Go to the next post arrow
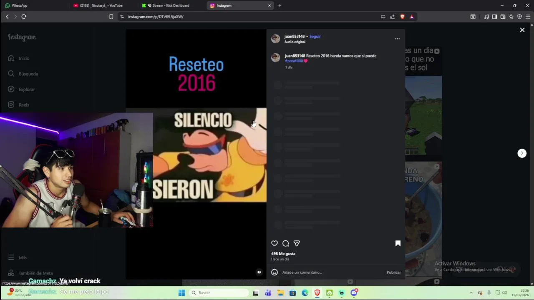 coord(522,153)
